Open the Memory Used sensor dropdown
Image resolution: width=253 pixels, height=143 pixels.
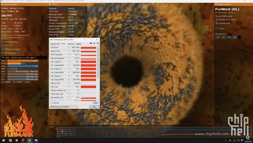pyautogui.click(x=69, y=83)
